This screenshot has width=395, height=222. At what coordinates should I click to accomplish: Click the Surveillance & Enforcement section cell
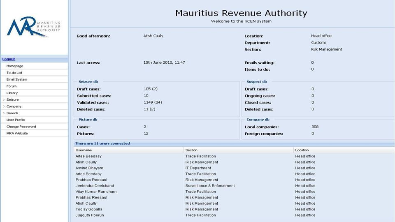[x=210, y=186]
